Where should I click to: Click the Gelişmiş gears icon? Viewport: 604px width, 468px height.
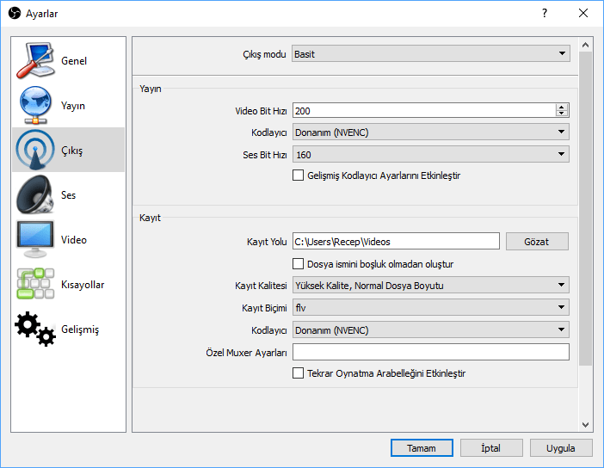(x=36, y=329)
